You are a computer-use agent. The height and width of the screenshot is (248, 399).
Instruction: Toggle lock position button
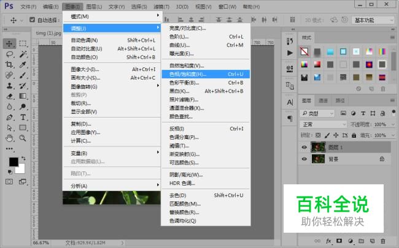point(336,135)
